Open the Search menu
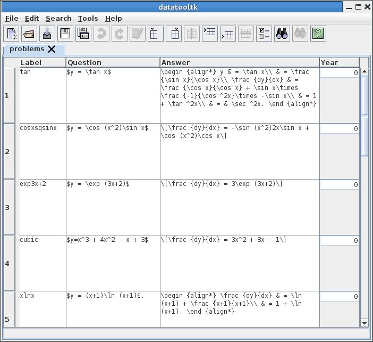Screen dimensions: 373x342 click(x=58, y=18)
